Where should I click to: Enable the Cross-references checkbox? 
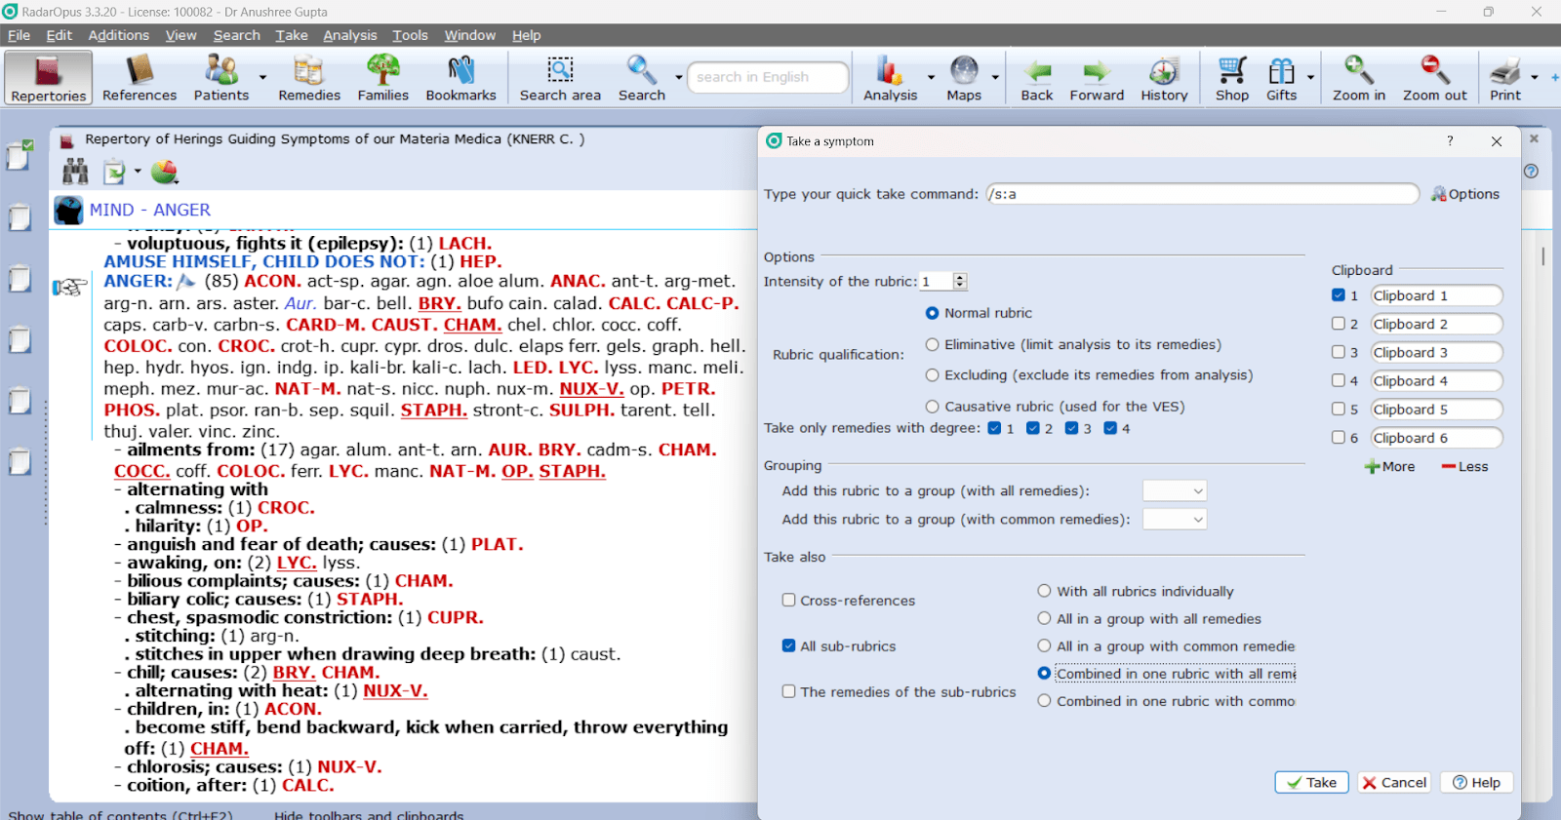pyautogui.click(x=788, y=600)
